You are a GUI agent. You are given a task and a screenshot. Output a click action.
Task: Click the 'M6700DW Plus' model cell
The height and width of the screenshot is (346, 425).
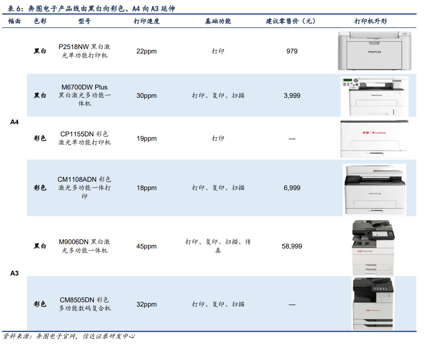[84, 95]
